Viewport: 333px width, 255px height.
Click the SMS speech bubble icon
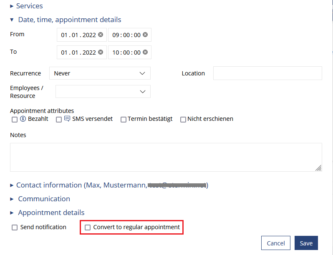point(67,119)
